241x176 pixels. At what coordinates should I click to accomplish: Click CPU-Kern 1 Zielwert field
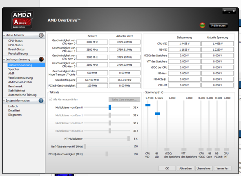pyautogui.click(x=92, y=49)
